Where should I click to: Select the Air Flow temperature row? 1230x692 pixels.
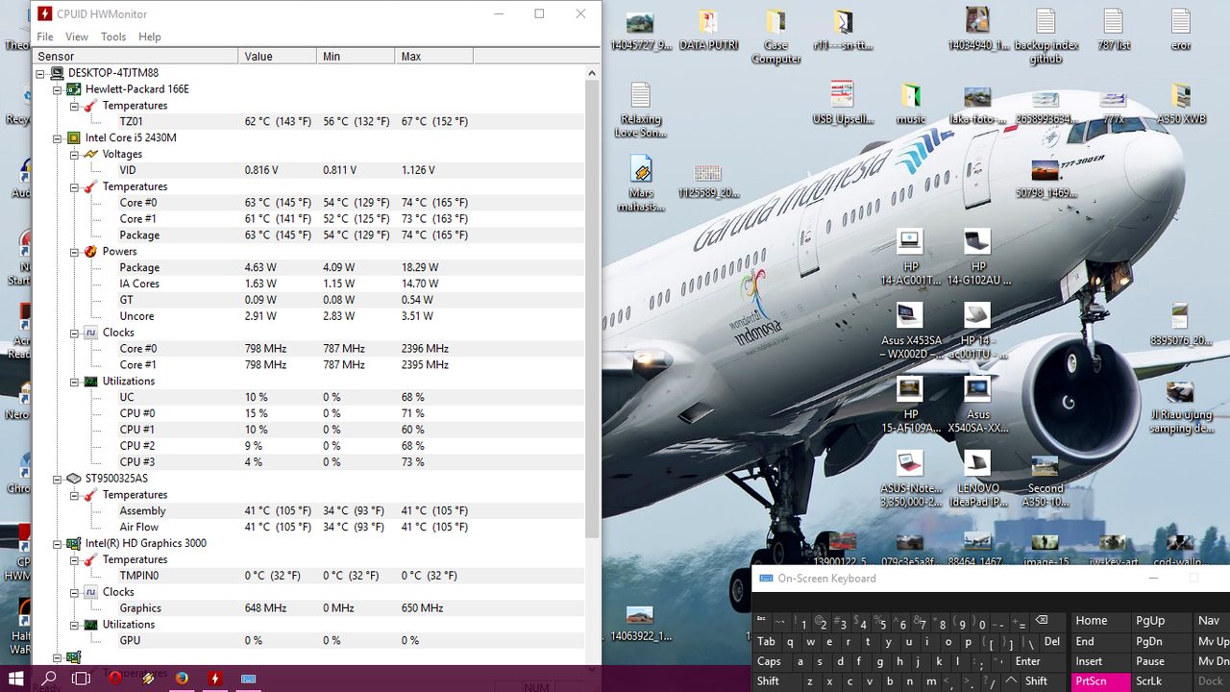[x=307, y=527]
